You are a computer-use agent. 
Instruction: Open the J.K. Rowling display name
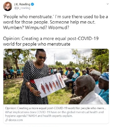coord(22,4)
